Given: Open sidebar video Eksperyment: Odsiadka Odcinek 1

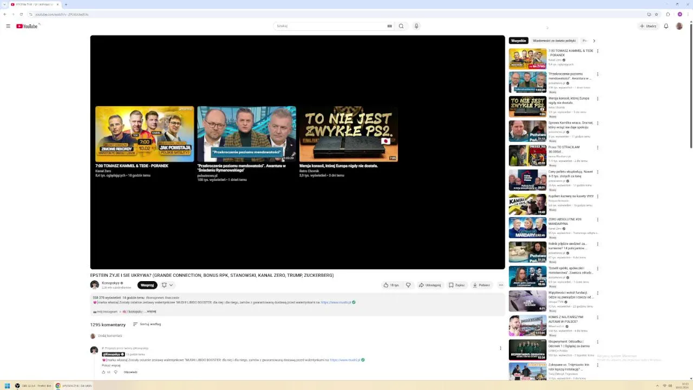Looking at the screenshot, I should pyautogui.click(x=569, y=344).
